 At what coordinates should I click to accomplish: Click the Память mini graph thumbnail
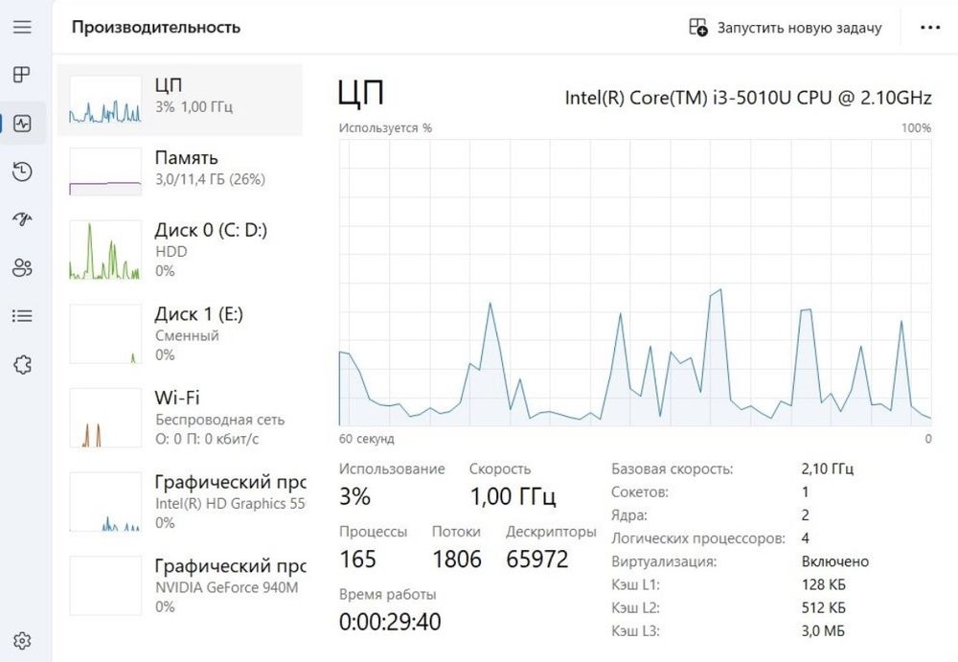[105, 171]
